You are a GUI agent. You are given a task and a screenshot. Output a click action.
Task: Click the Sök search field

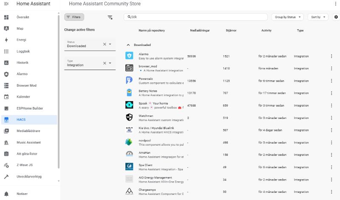click(195, 17)
